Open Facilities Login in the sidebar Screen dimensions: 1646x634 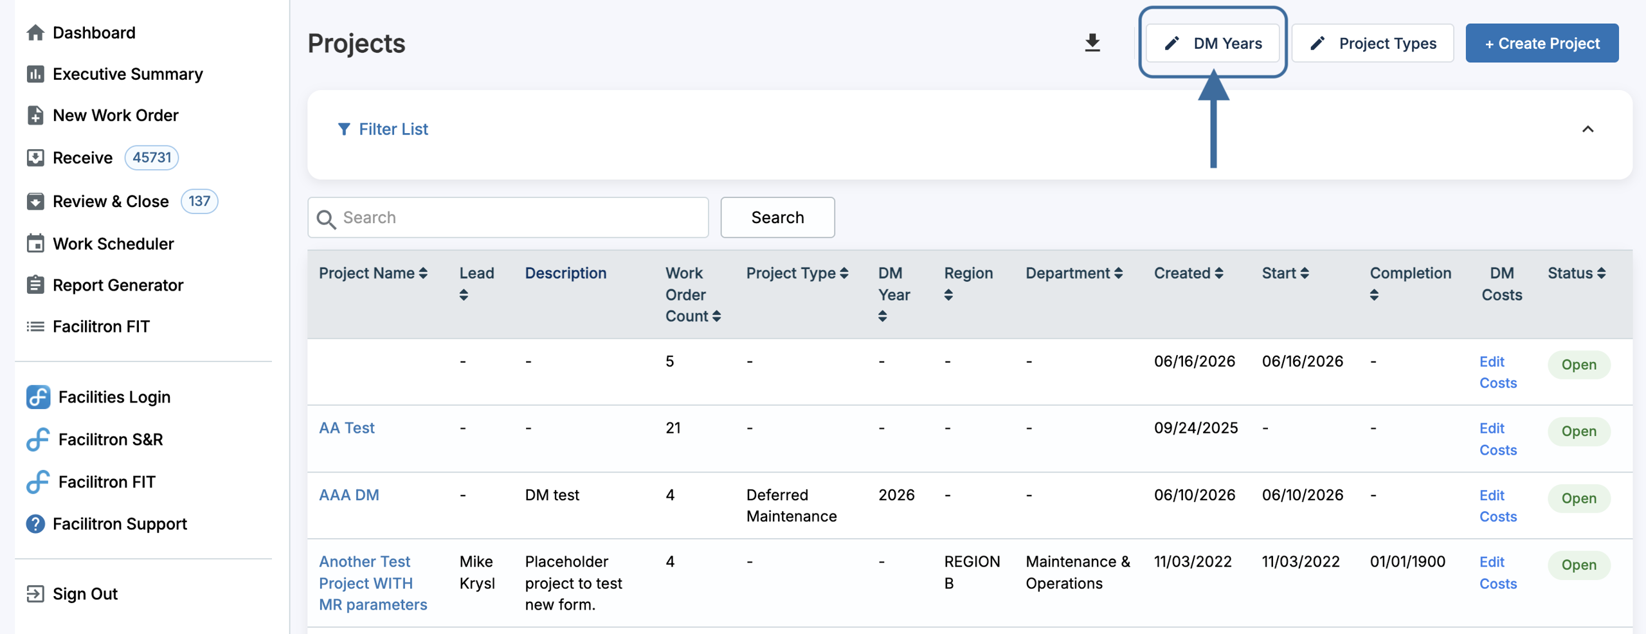114,397
